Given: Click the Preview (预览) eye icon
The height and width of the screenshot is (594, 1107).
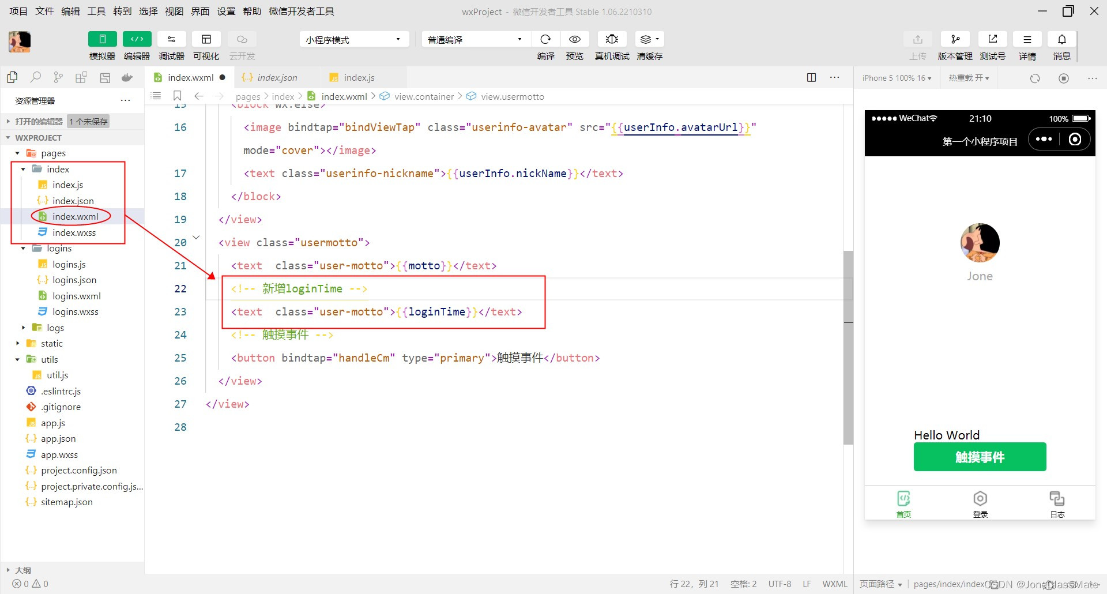Looking at the screenshot, I should [575, 39].
